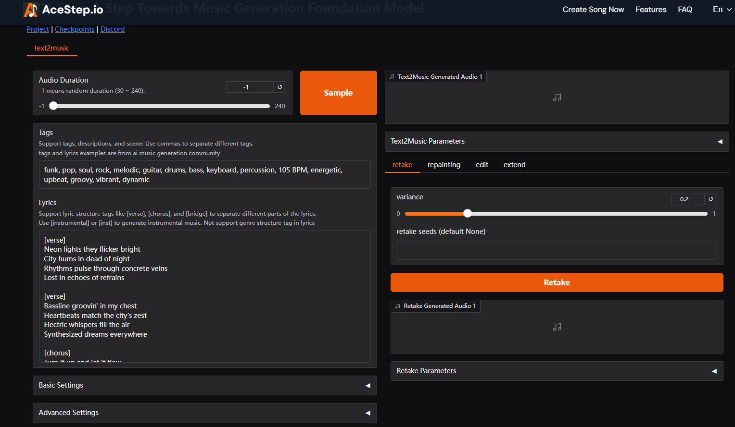Open the Project link
735x427 pixels.
point(38,29)
